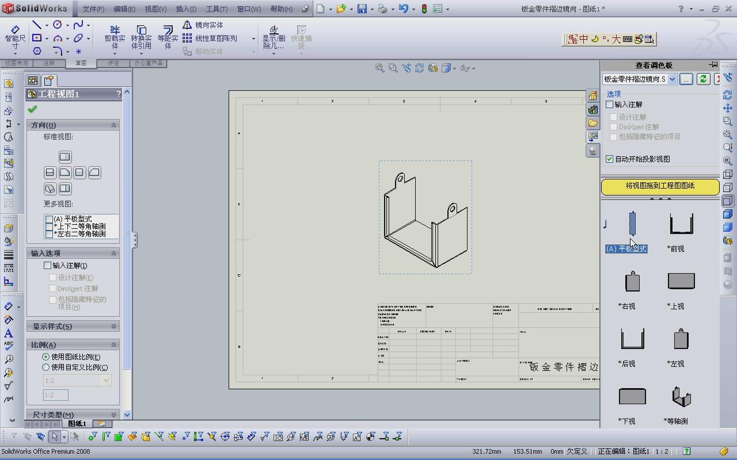Image resolution: width=737 pixels, height=460 pixels.
Task: Collapse the left property panel splitter handle
Action: coord(135,240)
